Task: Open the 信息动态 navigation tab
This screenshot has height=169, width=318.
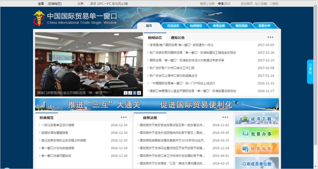Action: point(173,26)
